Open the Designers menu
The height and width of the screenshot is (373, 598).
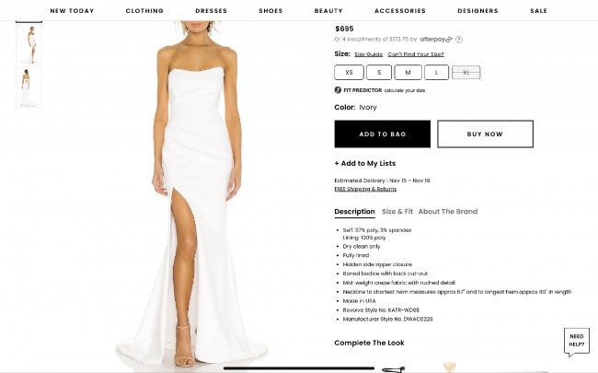coord(477,11)
